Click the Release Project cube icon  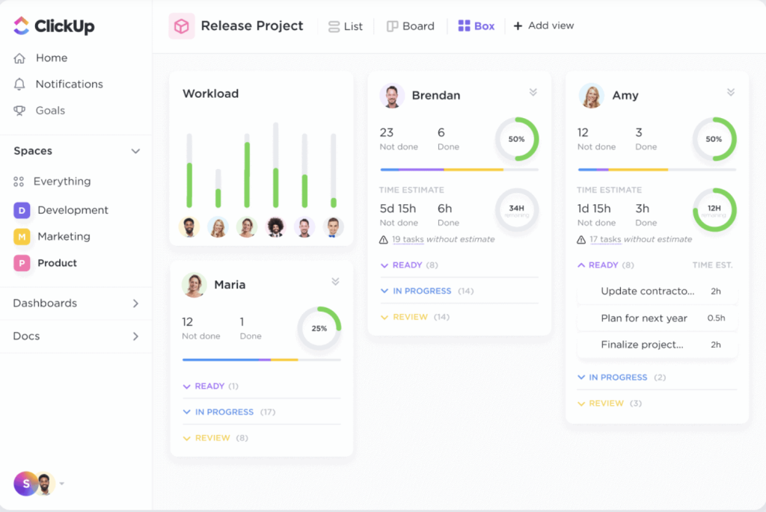181,25
